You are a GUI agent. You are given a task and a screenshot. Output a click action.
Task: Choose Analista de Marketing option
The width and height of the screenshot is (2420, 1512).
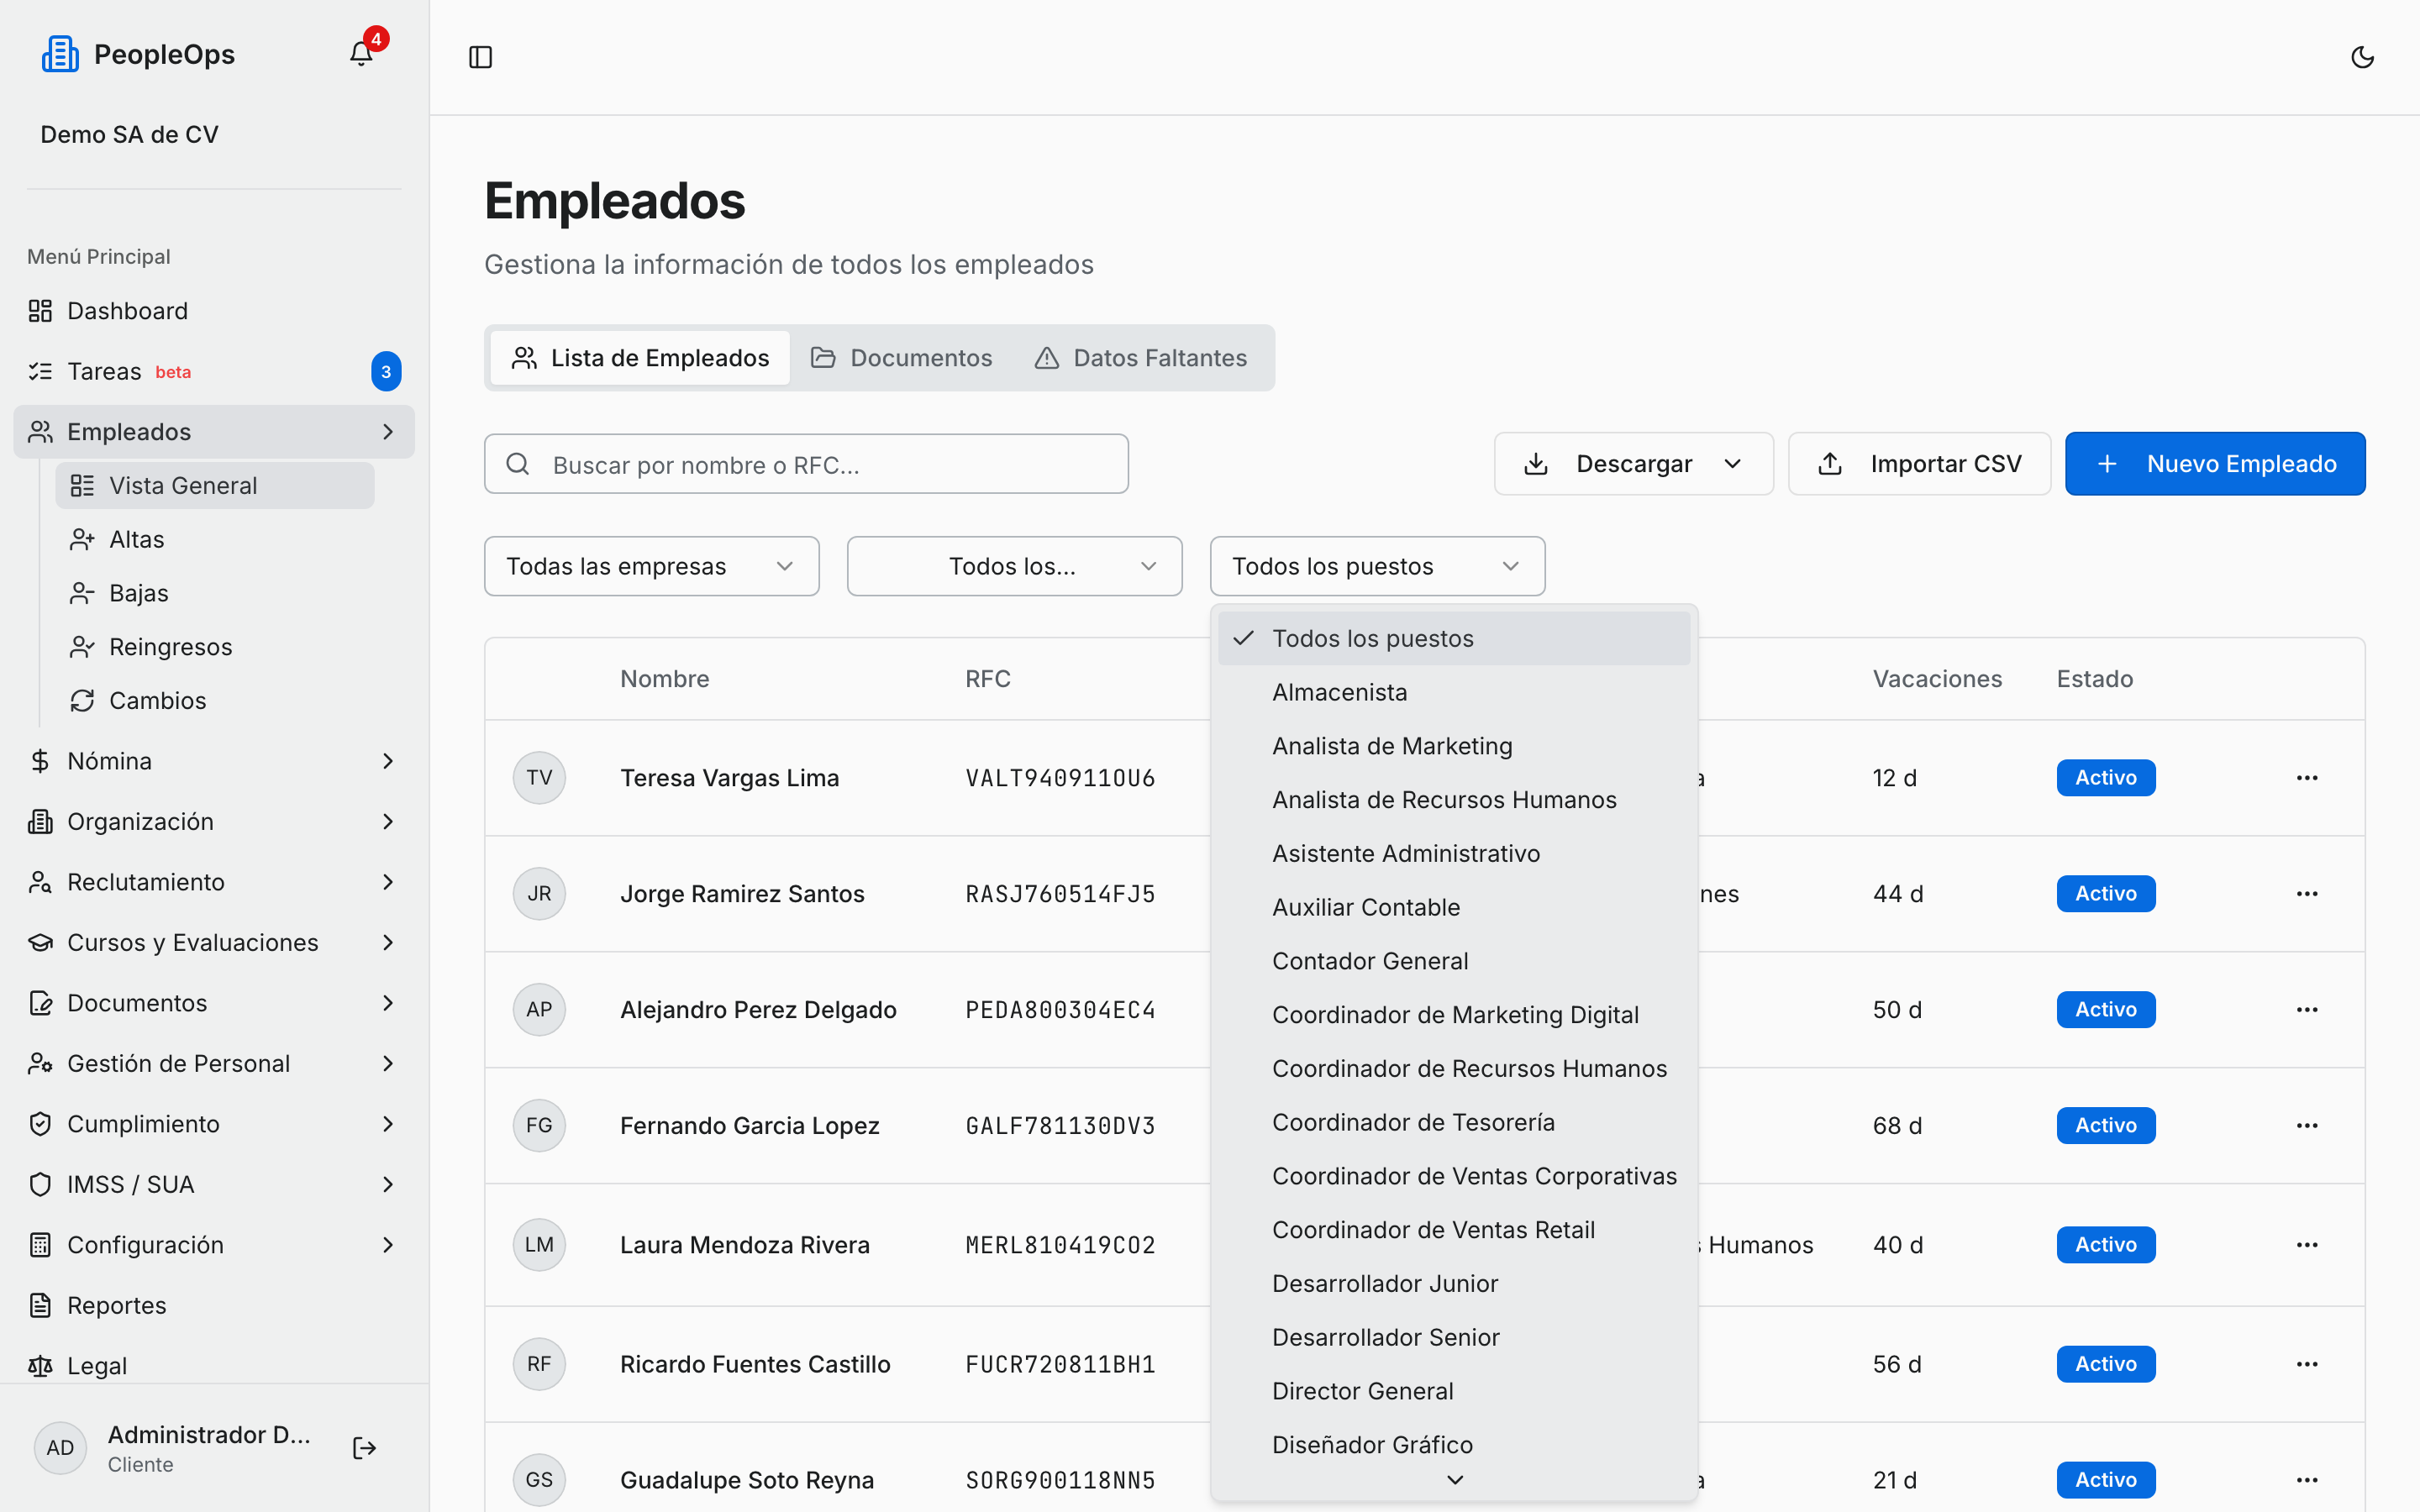pos(1454,746)
